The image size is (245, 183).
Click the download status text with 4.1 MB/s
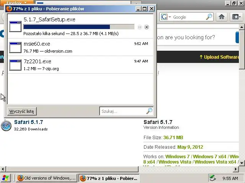(x=71, y=34)
